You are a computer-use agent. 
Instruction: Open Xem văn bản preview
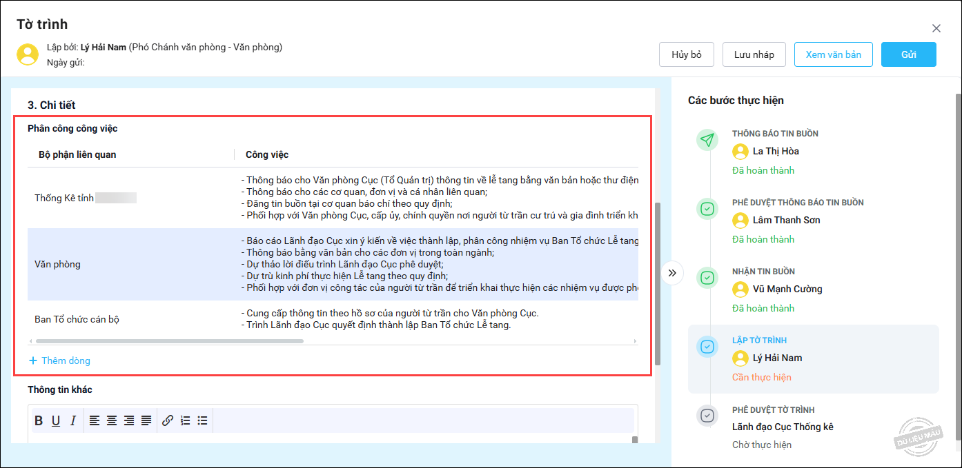[833, 54]
